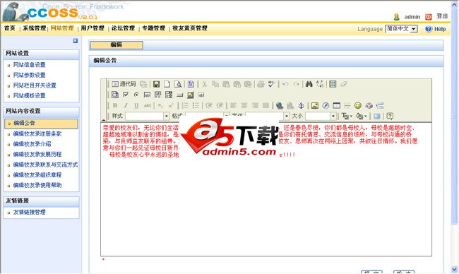Click the Cut scissors icon
The image size is (459, 274).
coord(204,84)
